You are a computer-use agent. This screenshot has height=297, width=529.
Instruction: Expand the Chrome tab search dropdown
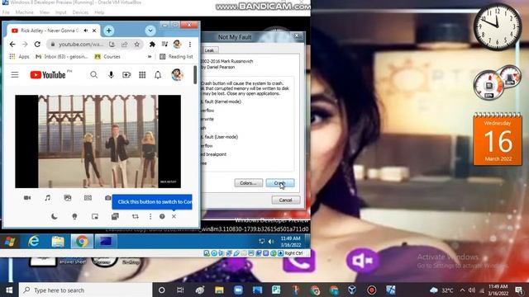point(150,31)
